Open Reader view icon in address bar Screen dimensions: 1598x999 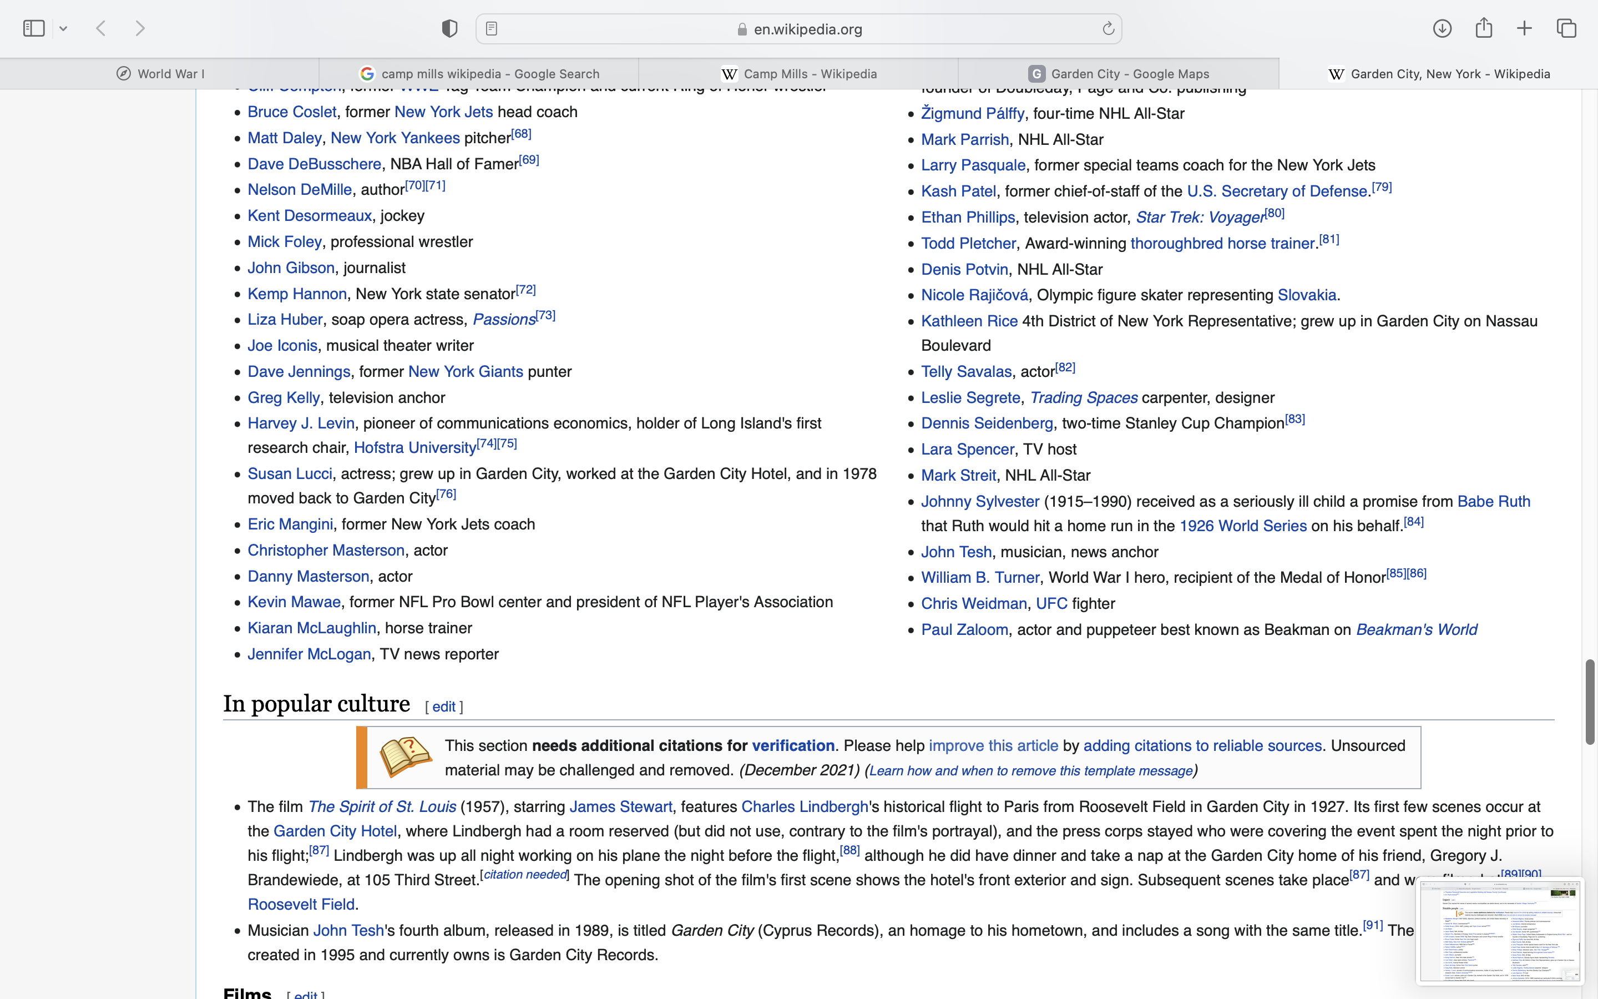click(491, 28)
